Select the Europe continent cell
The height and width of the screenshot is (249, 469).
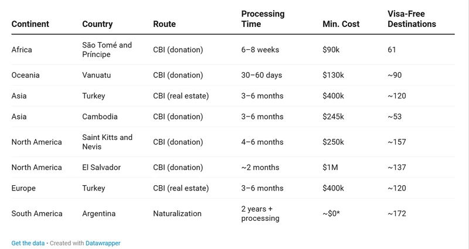(23, 189)
